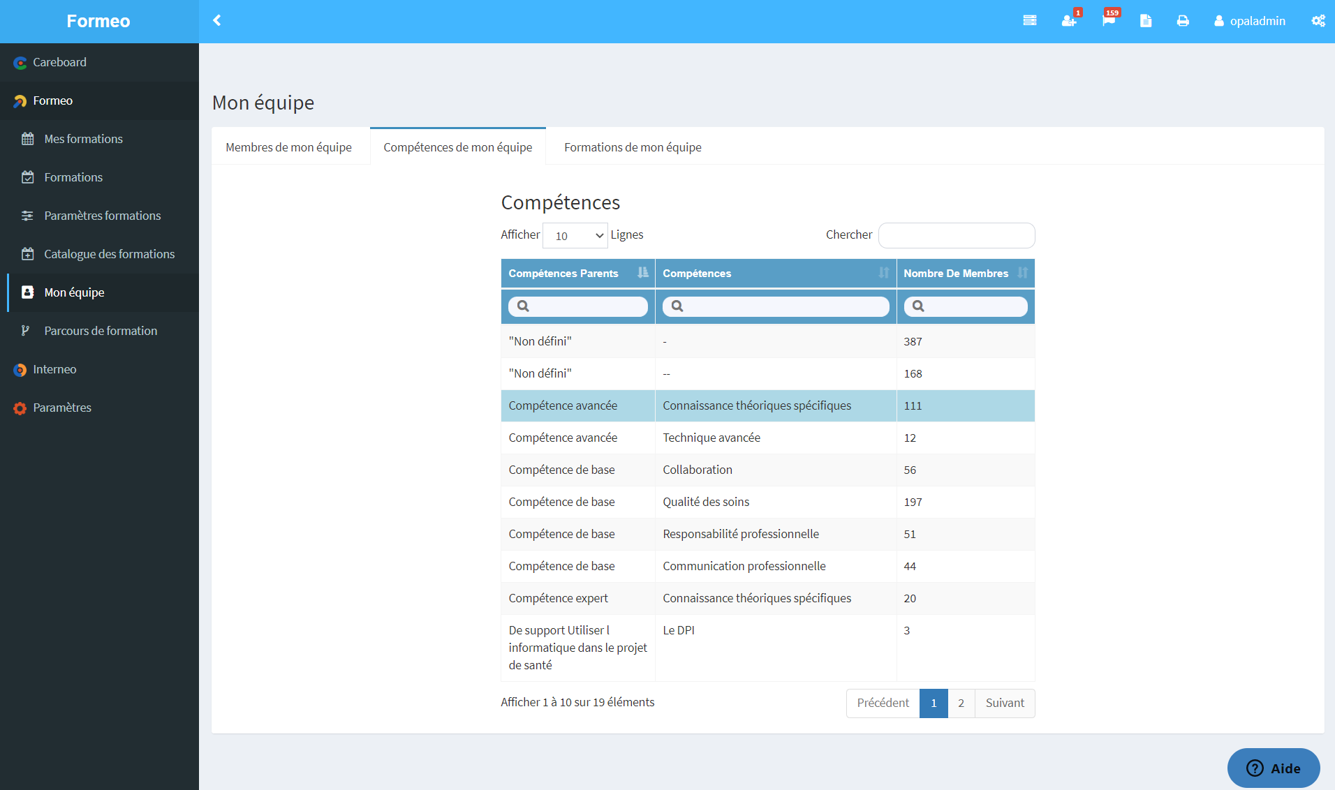Screen dimensions: 1335x790
Task: Open the Interneo module
Action: tap(99, 369)
